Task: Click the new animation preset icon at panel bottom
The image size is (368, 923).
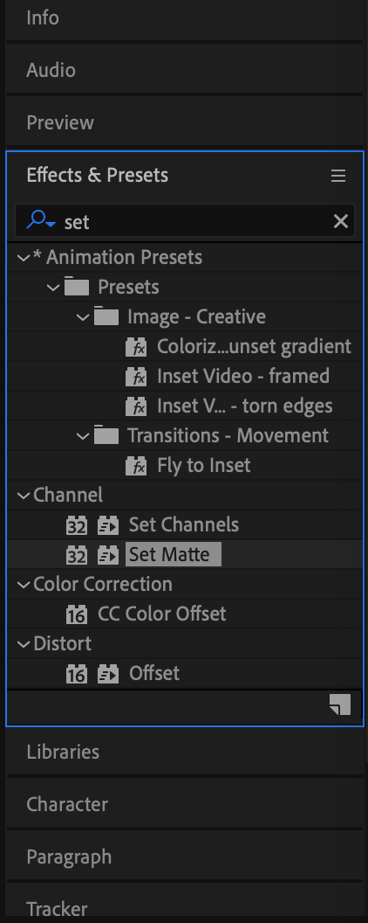Action: pyautogui.click(x=340, y=704)
